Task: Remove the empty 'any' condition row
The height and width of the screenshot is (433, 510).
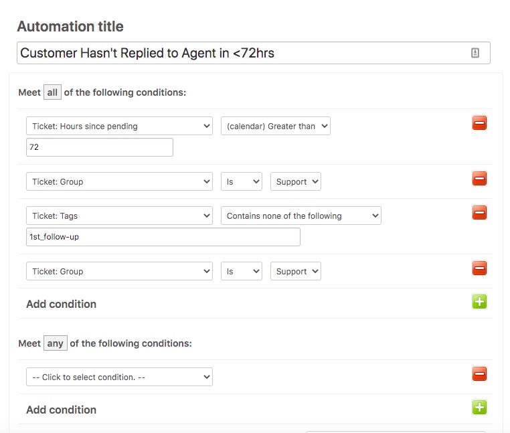Action: pyautogui.click(x=479, y=374)
